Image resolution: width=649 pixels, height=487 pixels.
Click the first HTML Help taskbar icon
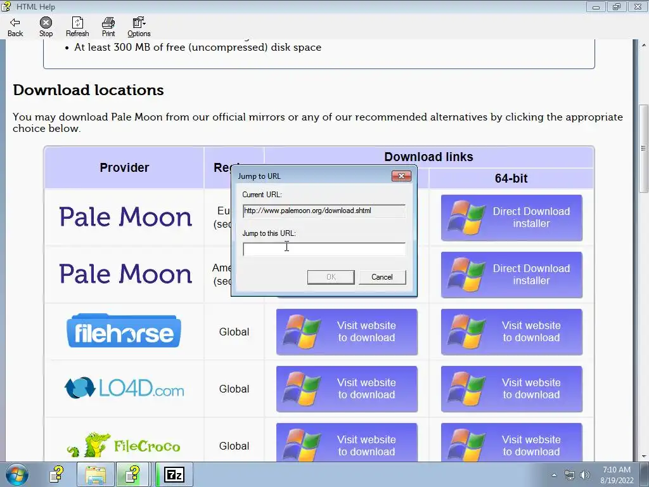(x=56, y=475)
